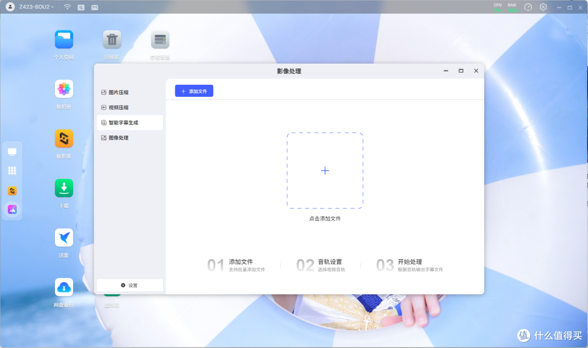The image size is (588, 348).
Task: Open 设置 button at sidebar bottom
Action: click(130, 285)
